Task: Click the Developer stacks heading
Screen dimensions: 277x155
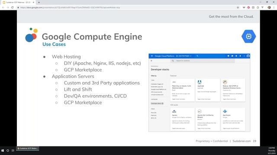Action: coord(160,69)
